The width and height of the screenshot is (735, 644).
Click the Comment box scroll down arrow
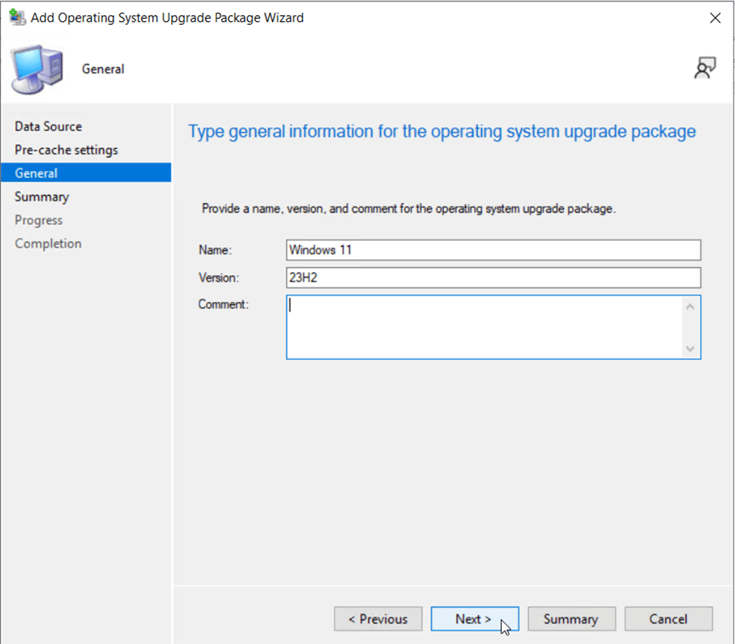(x=689, y=348)
